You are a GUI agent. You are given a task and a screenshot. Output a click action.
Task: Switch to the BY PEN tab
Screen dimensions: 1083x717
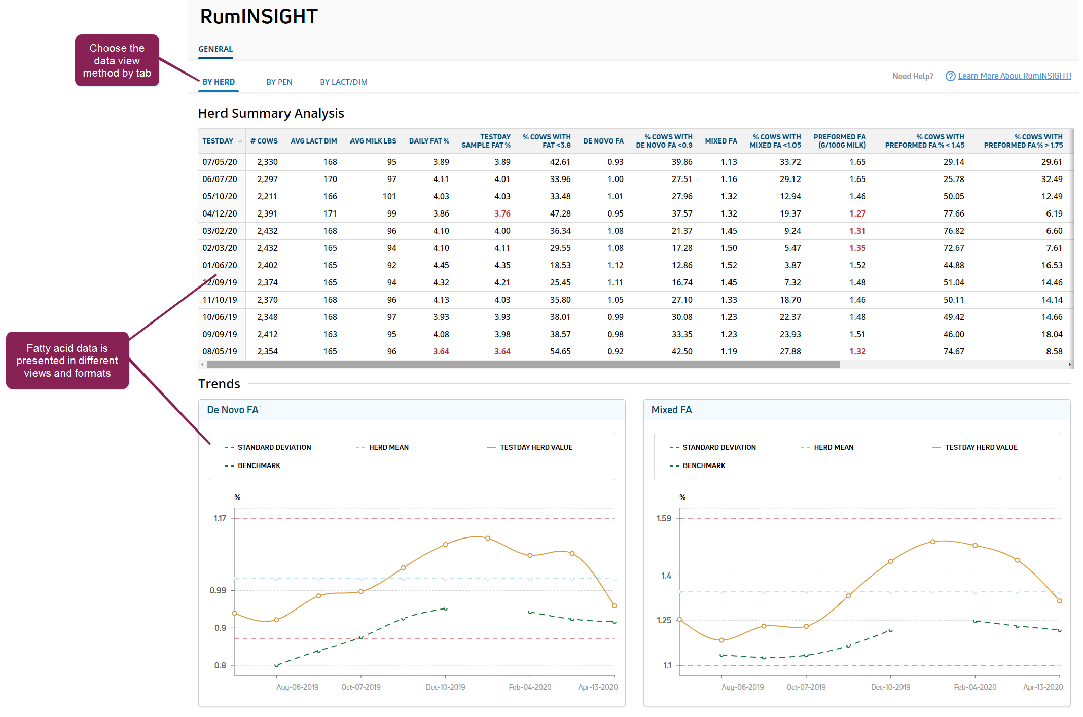coord(279,82)
